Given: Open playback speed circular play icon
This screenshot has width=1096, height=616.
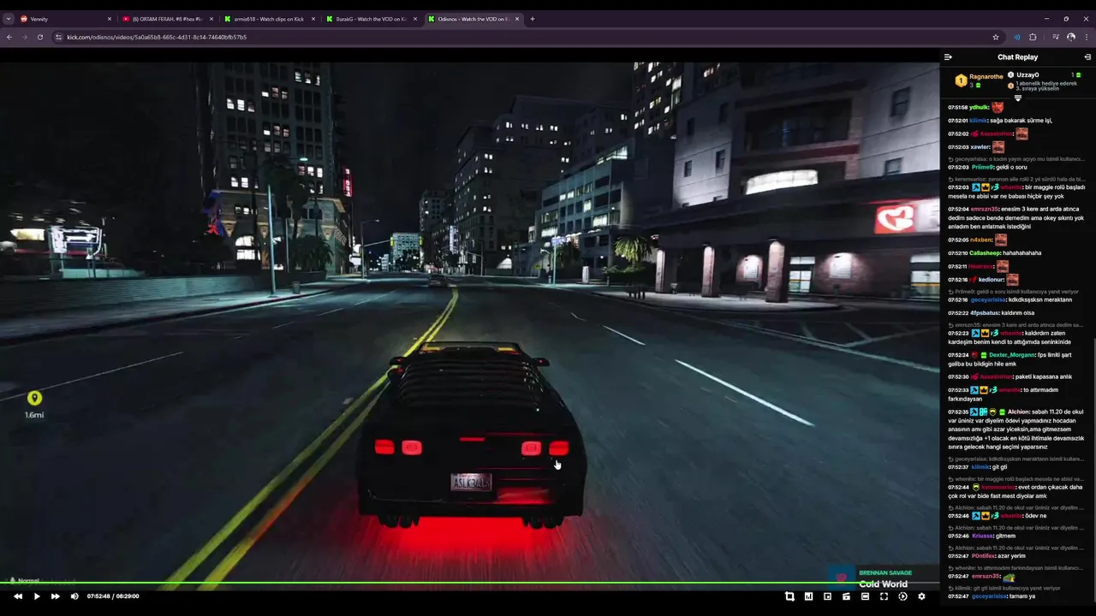Looking at the screenshot, I should (x=902, y=596).
